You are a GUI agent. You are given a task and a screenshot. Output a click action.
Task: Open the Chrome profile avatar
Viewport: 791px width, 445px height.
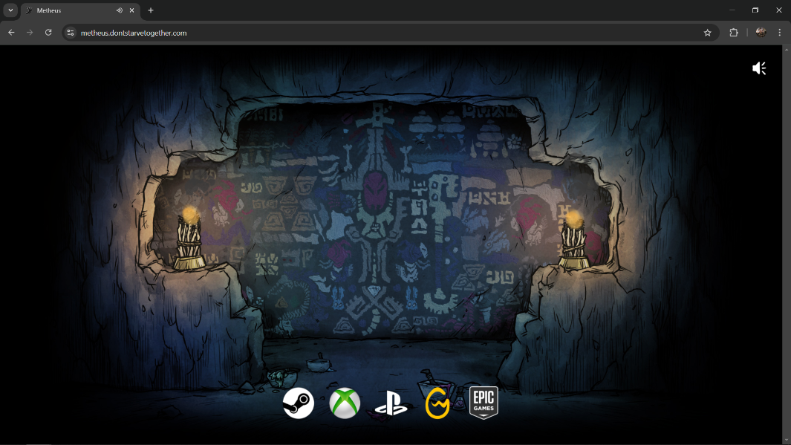761,33
